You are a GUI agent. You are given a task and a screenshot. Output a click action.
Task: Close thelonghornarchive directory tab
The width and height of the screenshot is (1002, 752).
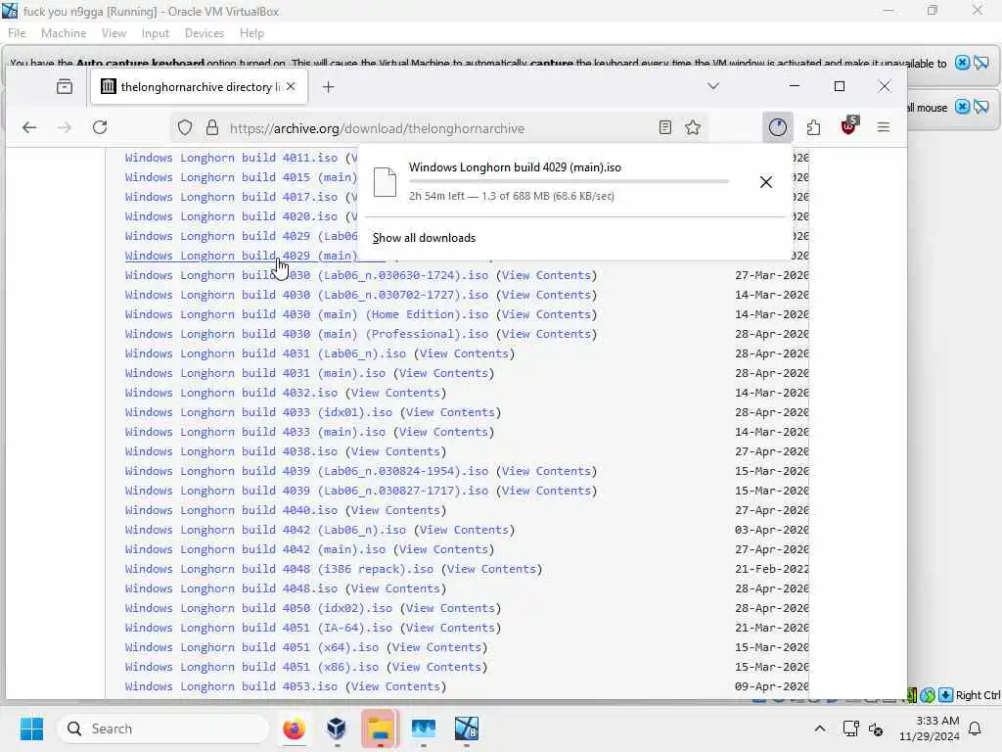[291, 86]
